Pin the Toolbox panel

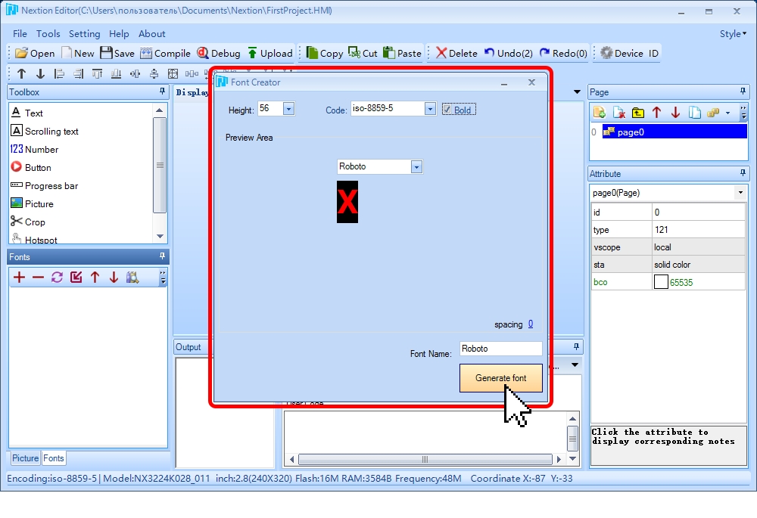(x=162, y=92)
